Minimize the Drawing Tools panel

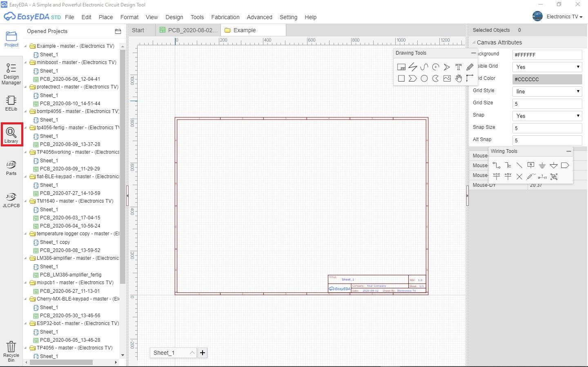tap(474, 53)
